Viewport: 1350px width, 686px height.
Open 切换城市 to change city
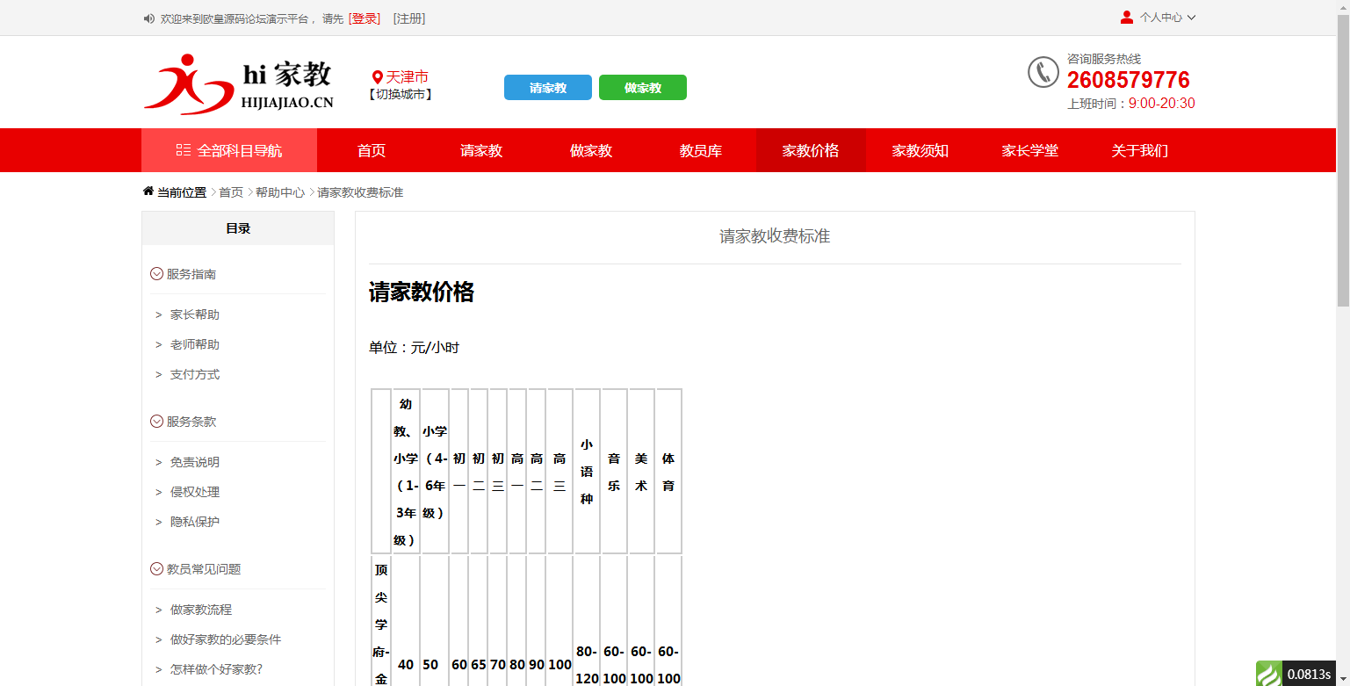point(401,95)
